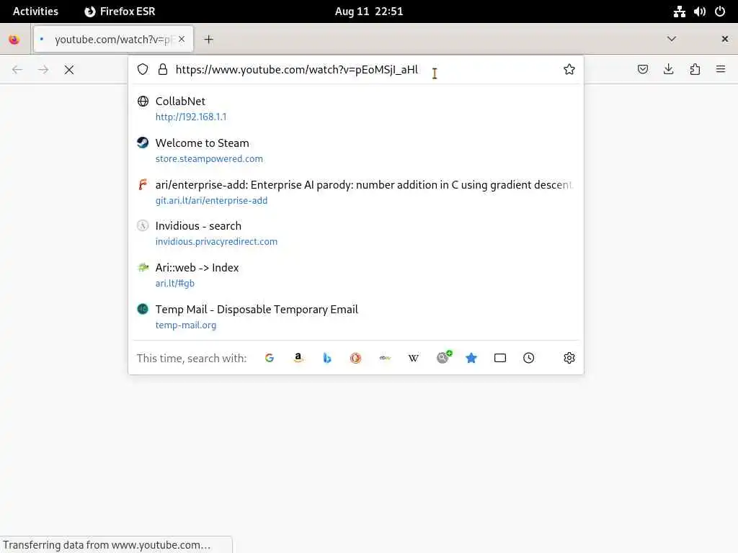Click the network status icon

(679, 12)
